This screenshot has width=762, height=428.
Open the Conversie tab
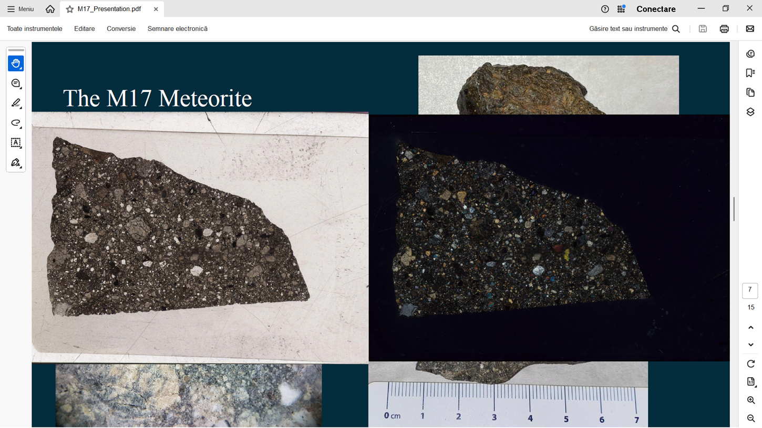point(121,29)
